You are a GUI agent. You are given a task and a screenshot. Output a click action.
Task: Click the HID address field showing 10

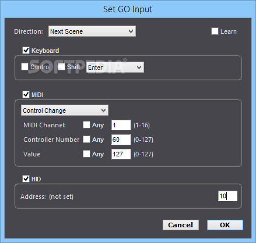point(227,196)
